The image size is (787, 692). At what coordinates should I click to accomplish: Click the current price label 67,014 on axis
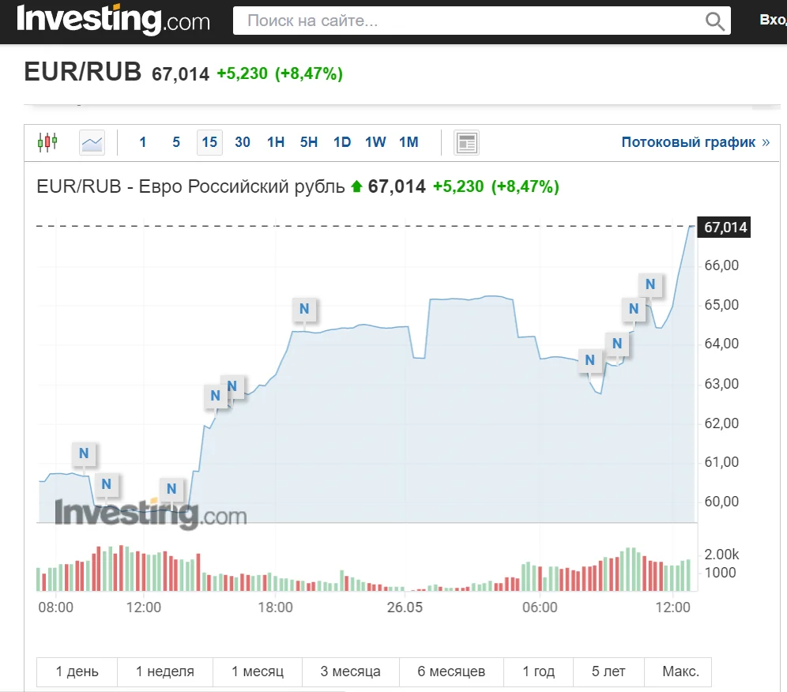click(725, 228)
